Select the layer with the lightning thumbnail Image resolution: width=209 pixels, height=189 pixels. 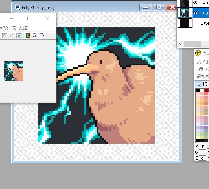click(185, 13)
